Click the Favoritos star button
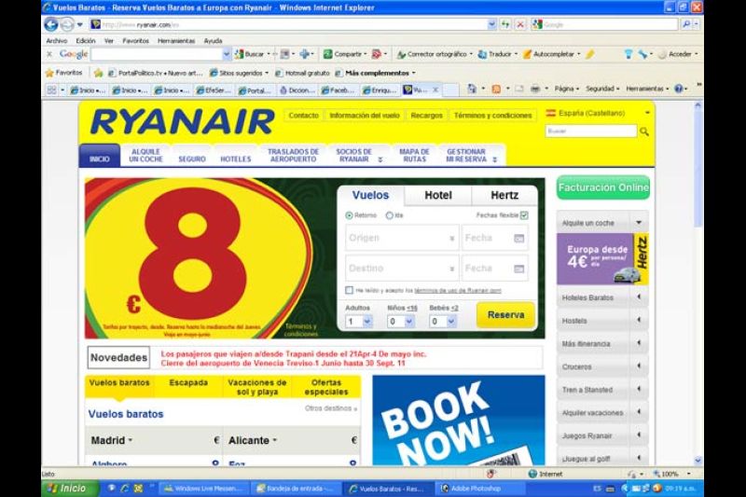 [63, 73]
